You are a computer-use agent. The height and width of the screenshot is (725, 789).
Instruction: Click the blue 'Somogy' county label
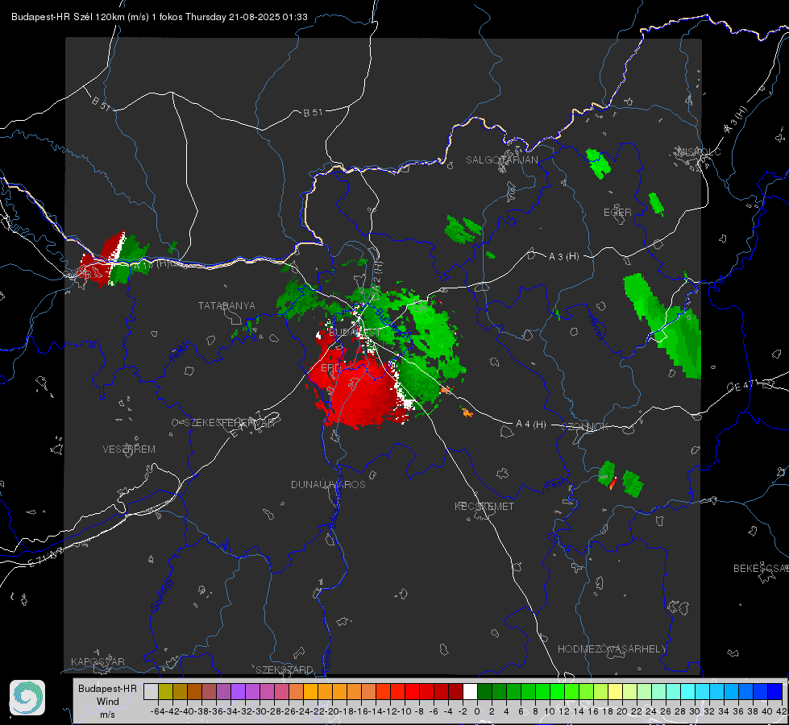162,594
